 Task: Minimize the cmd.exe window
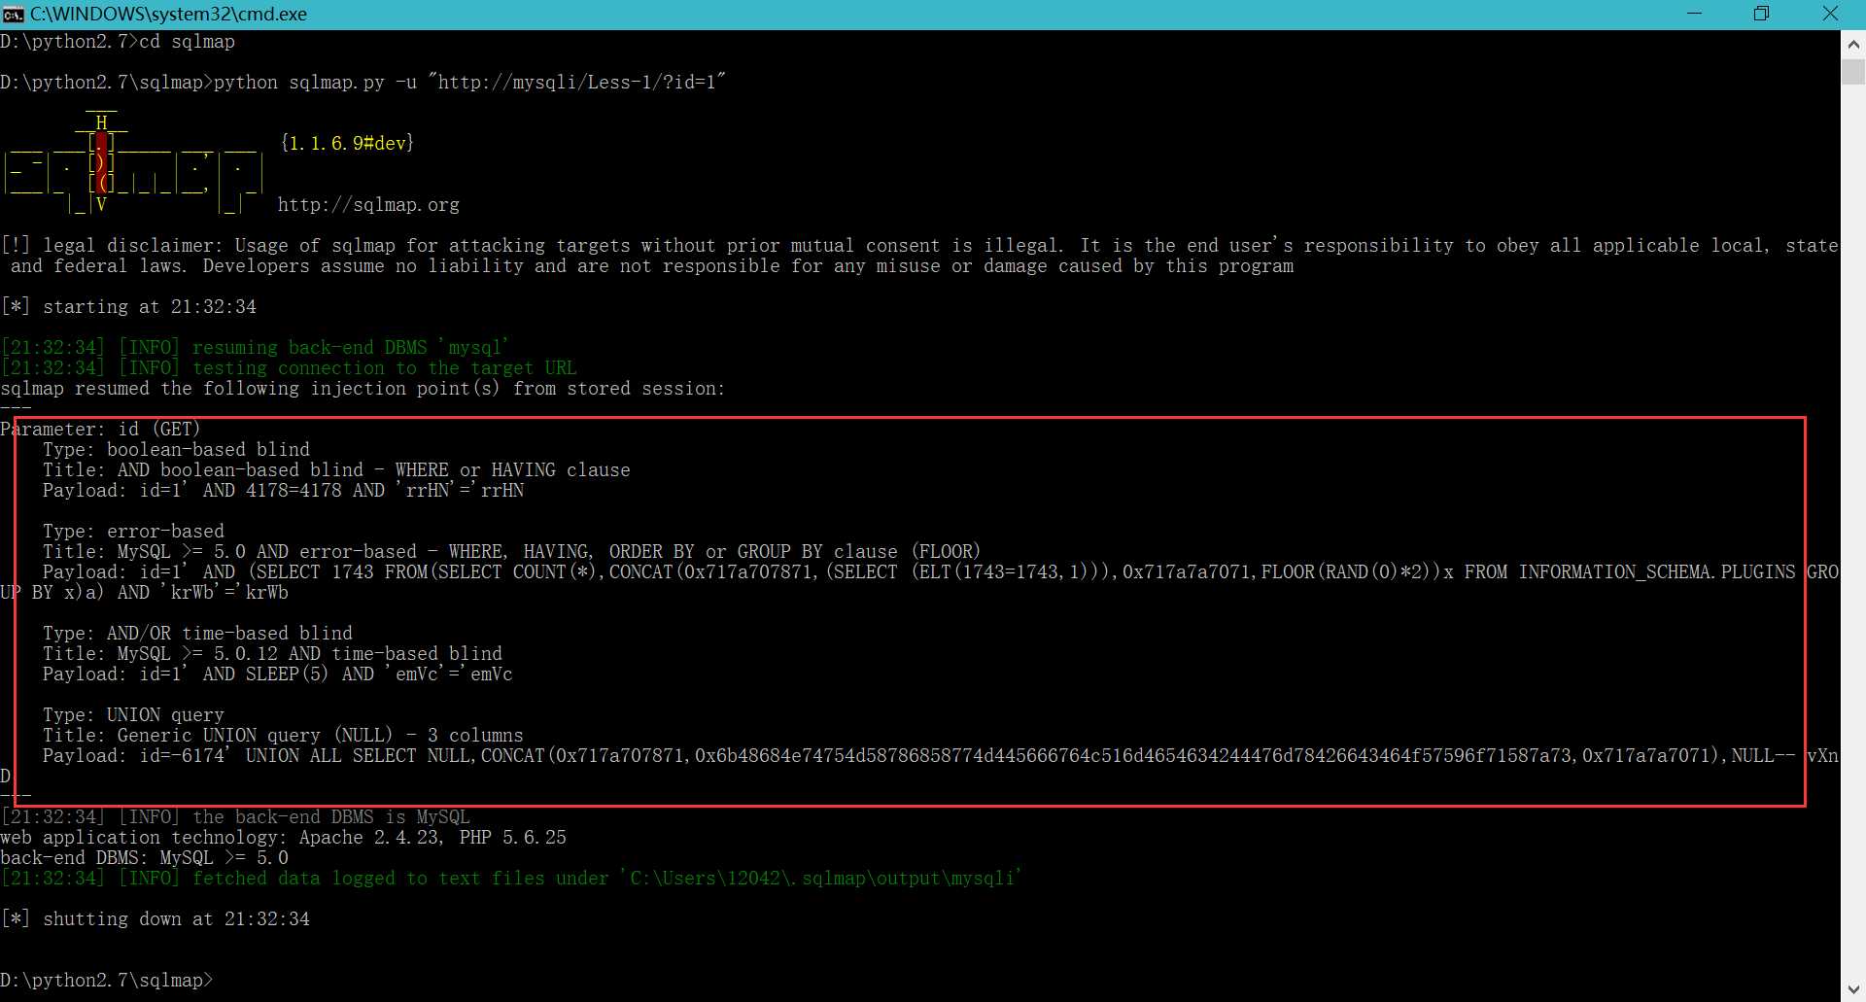1694,14
